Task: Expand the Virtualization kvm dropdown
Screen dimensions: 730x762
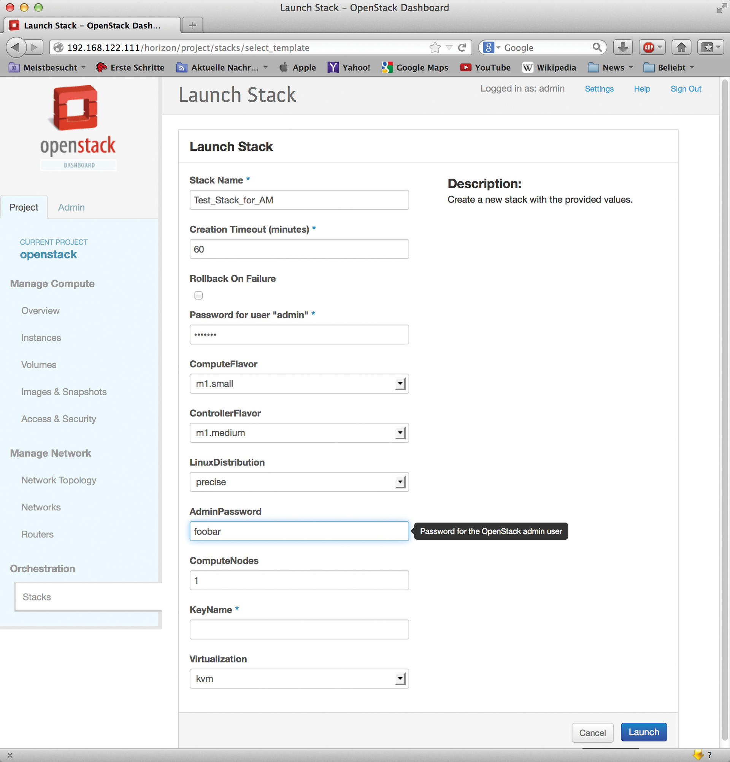Action: click(299, 678)
